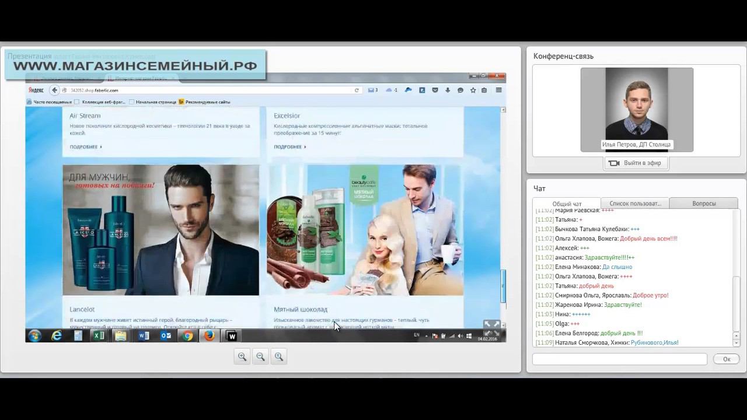This screenshot has width=747, height=420.
Task: Open File Explorer from the taskbar
Action: click(121, 335)
